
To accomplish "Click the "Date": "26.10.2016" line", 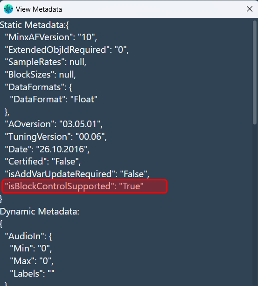I will coord(47,149).
